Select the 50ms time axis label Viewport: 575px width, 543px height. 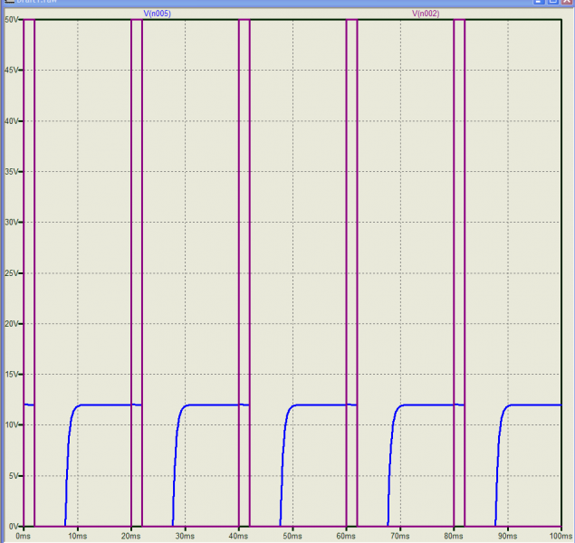pyautogui.click(x=292, y=536)
